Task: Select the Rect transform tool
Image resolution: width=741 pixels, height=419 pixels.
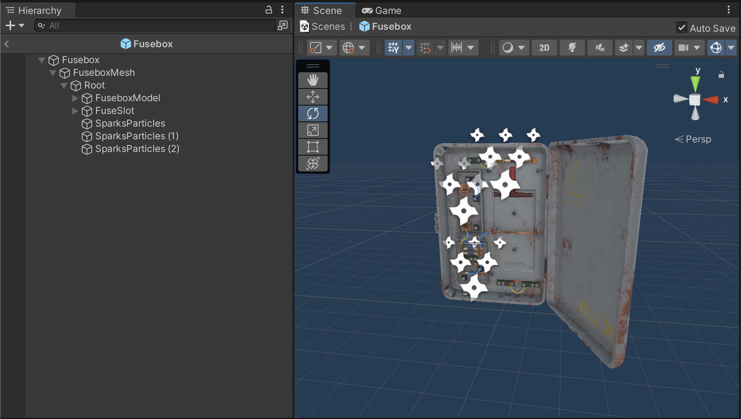Action: click(x=313, y=147)
